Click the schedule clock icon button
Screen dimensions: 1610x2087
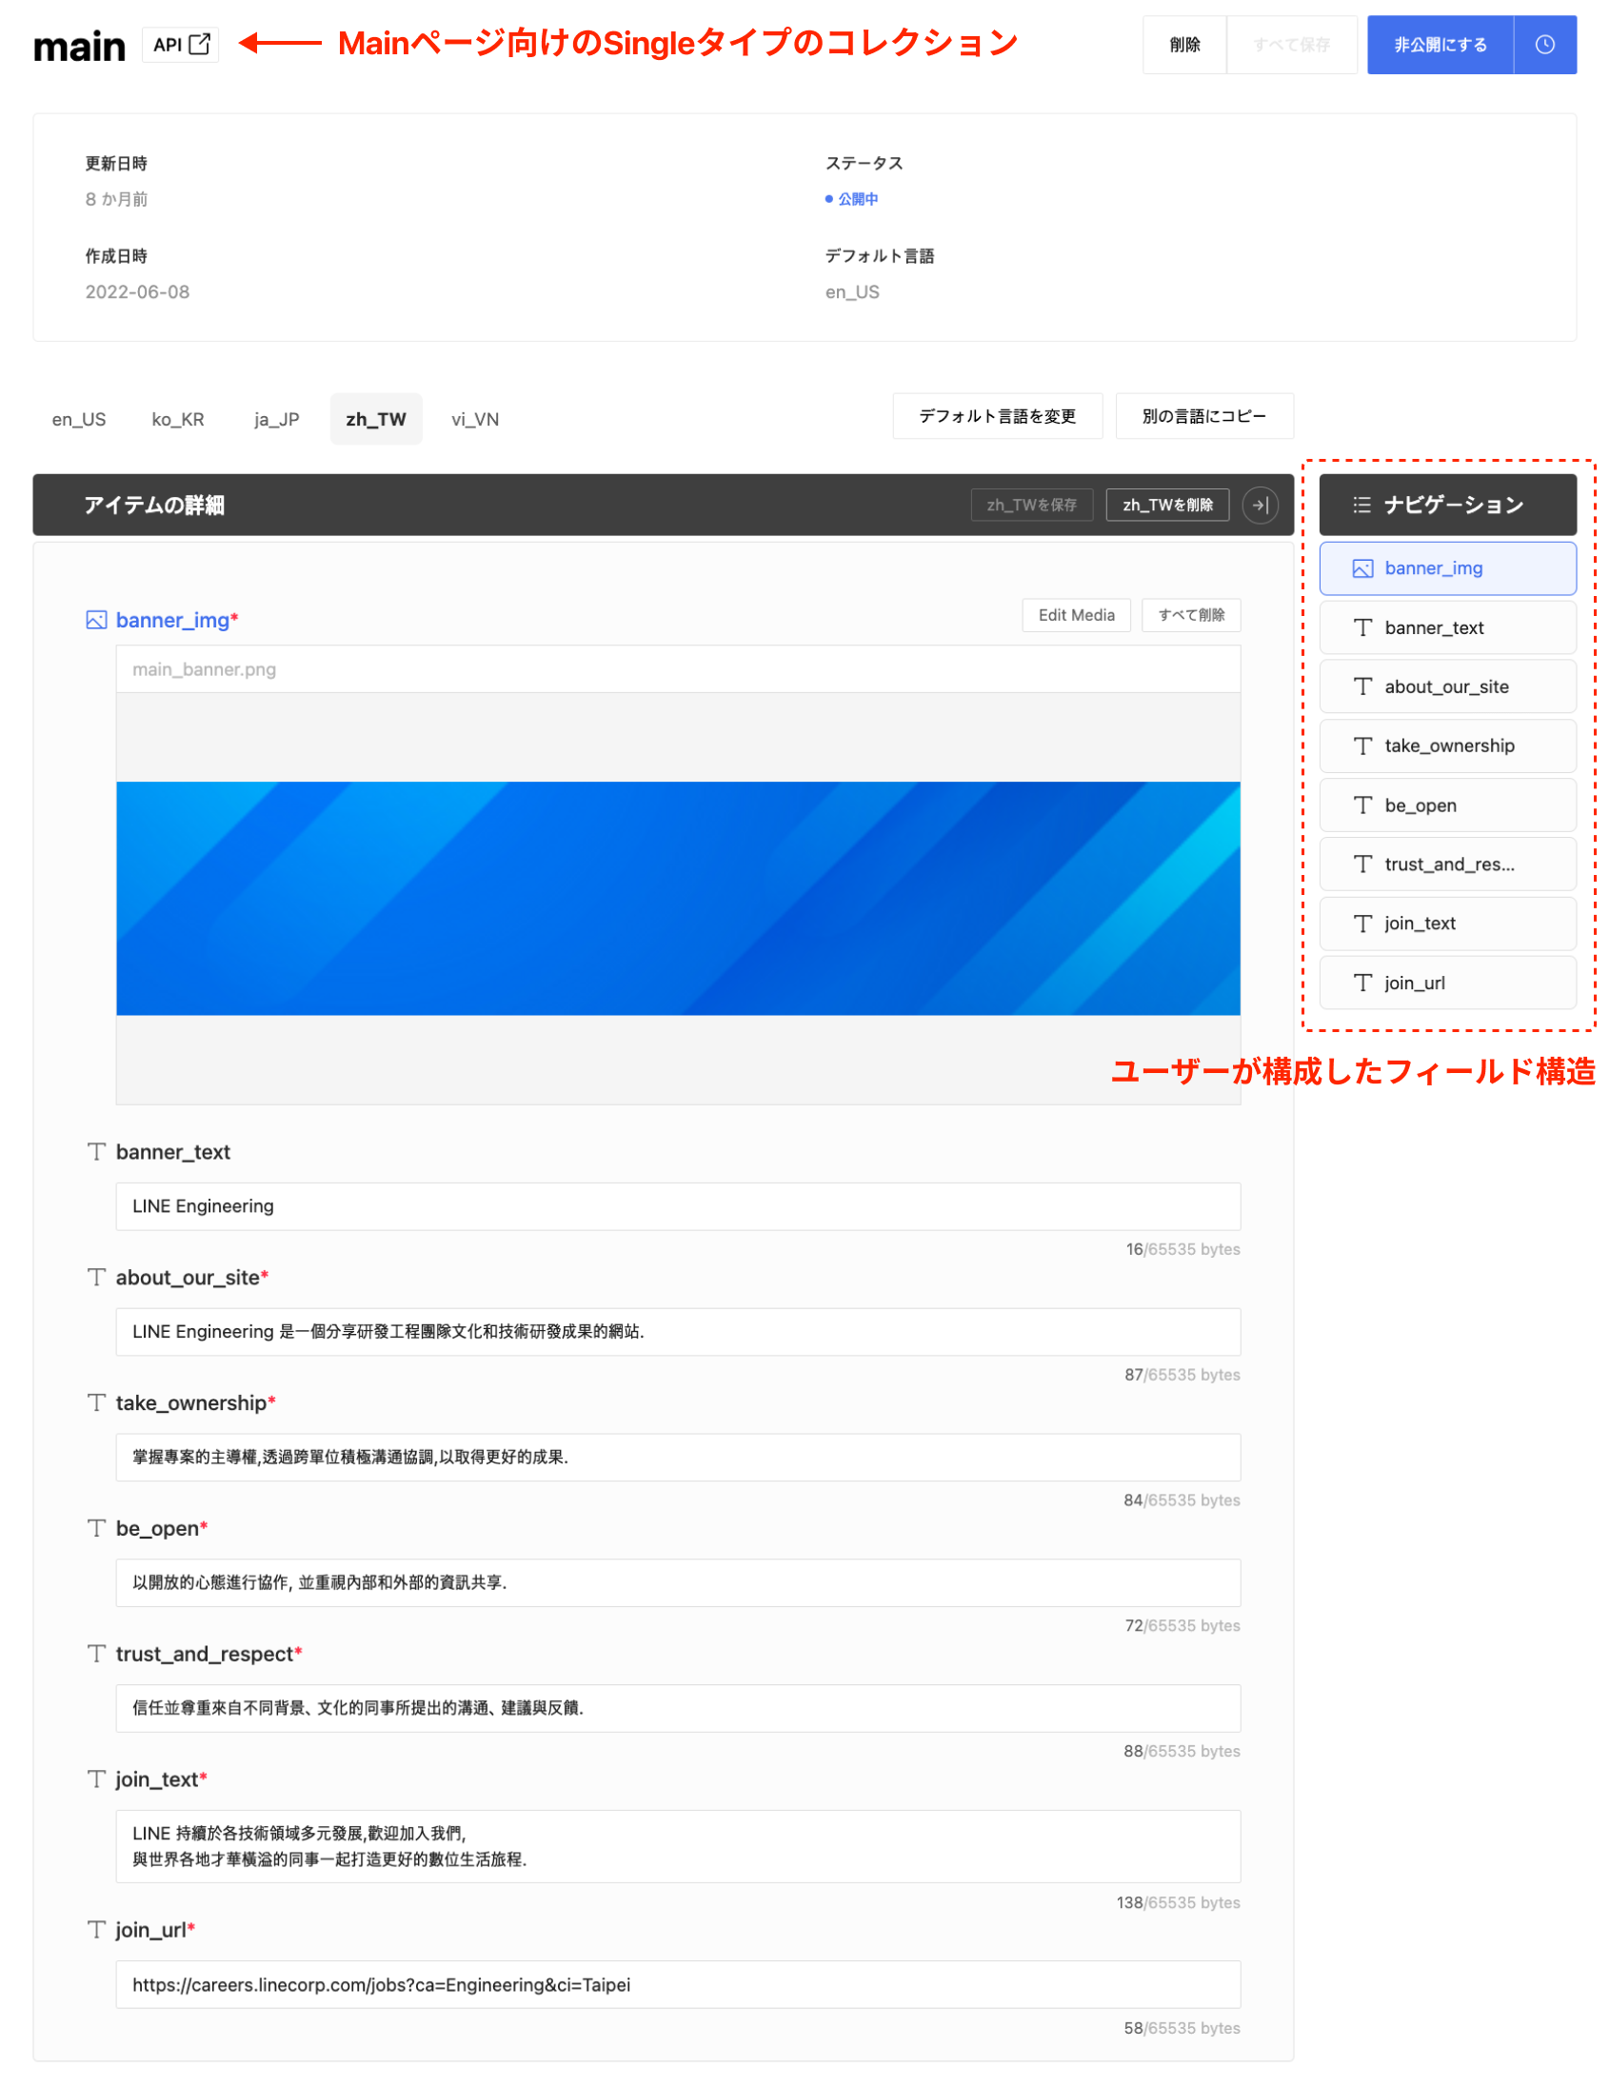[x=1544, y=45]
